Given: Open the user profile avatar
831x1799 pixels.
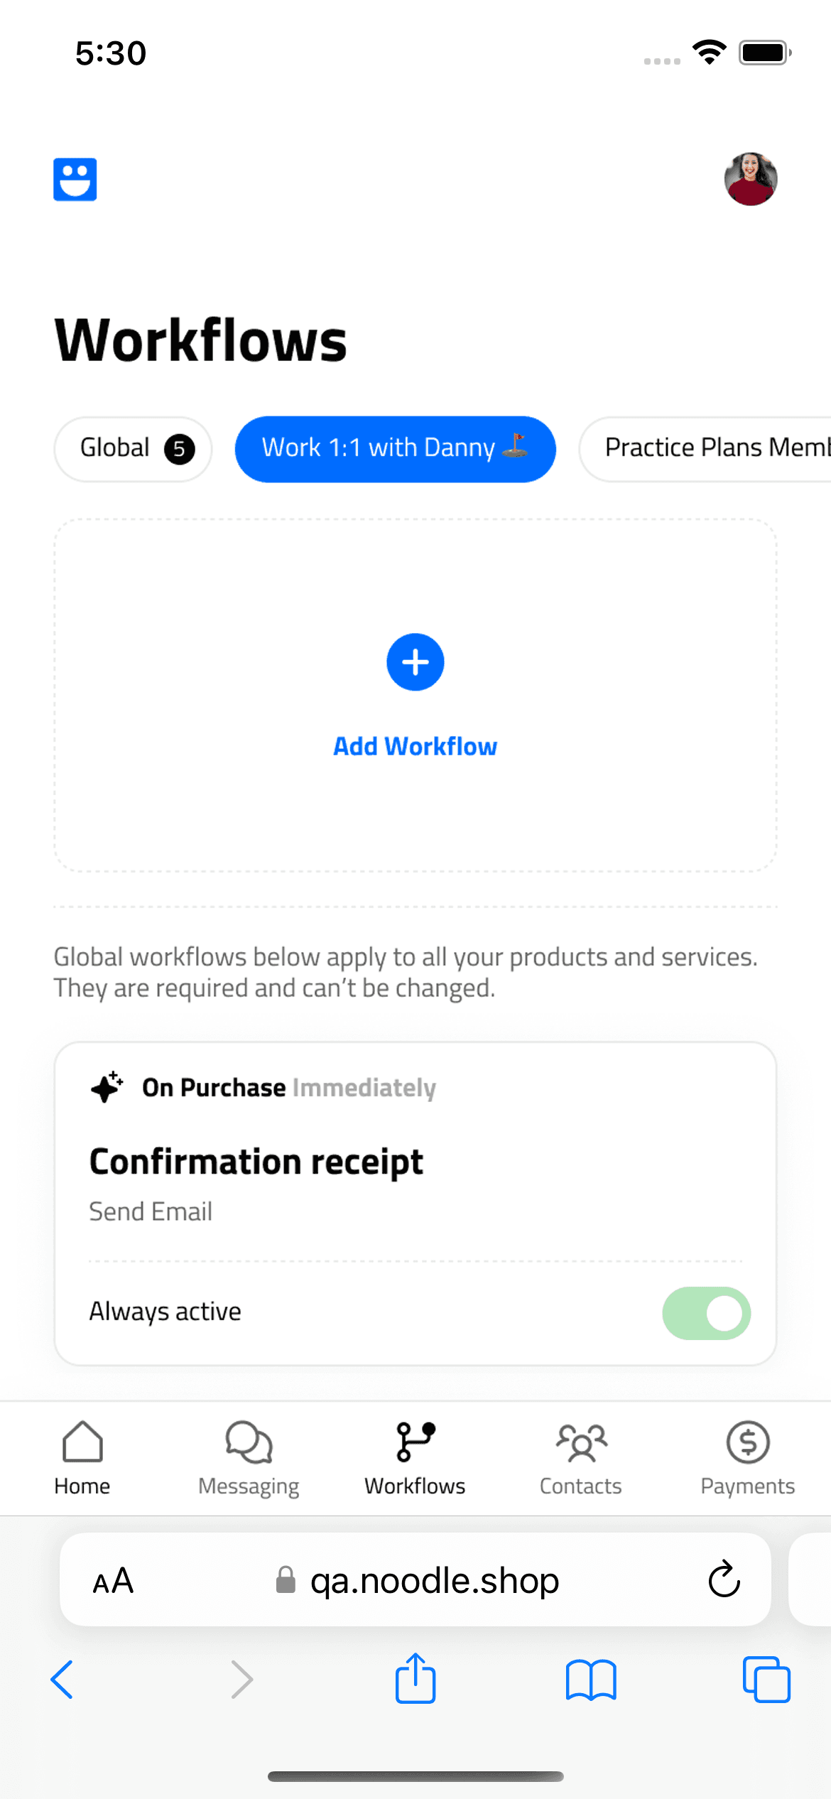Looking at the screenshot, I should click(751, 179).
